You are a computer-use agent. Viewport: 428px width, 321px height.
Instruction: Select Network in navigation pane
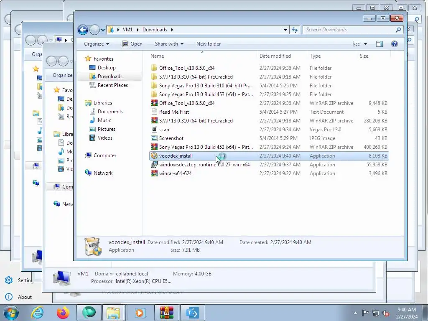coord(99,173)
